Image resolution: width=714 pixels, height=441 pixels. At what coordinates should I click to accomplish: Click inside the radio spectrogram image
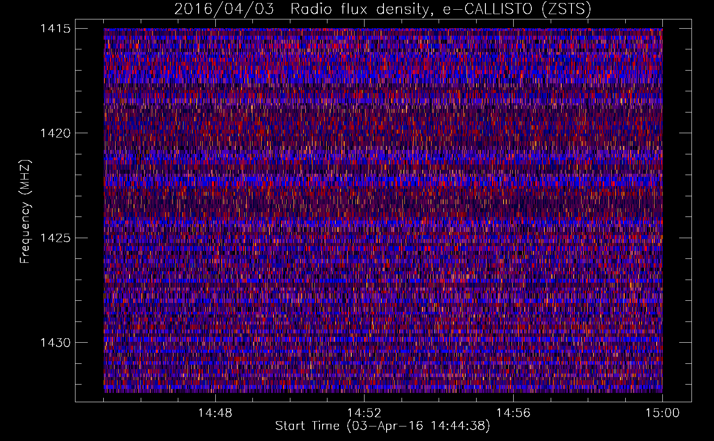[383, 210]
